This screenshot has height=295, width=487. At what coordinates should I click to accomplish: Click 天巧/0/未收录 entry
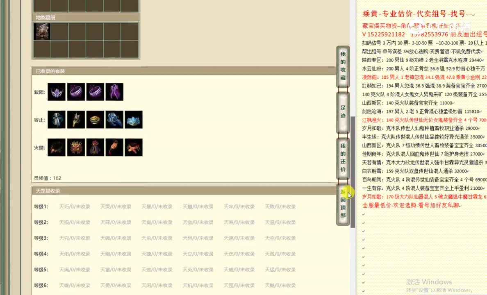click(75, 206)
